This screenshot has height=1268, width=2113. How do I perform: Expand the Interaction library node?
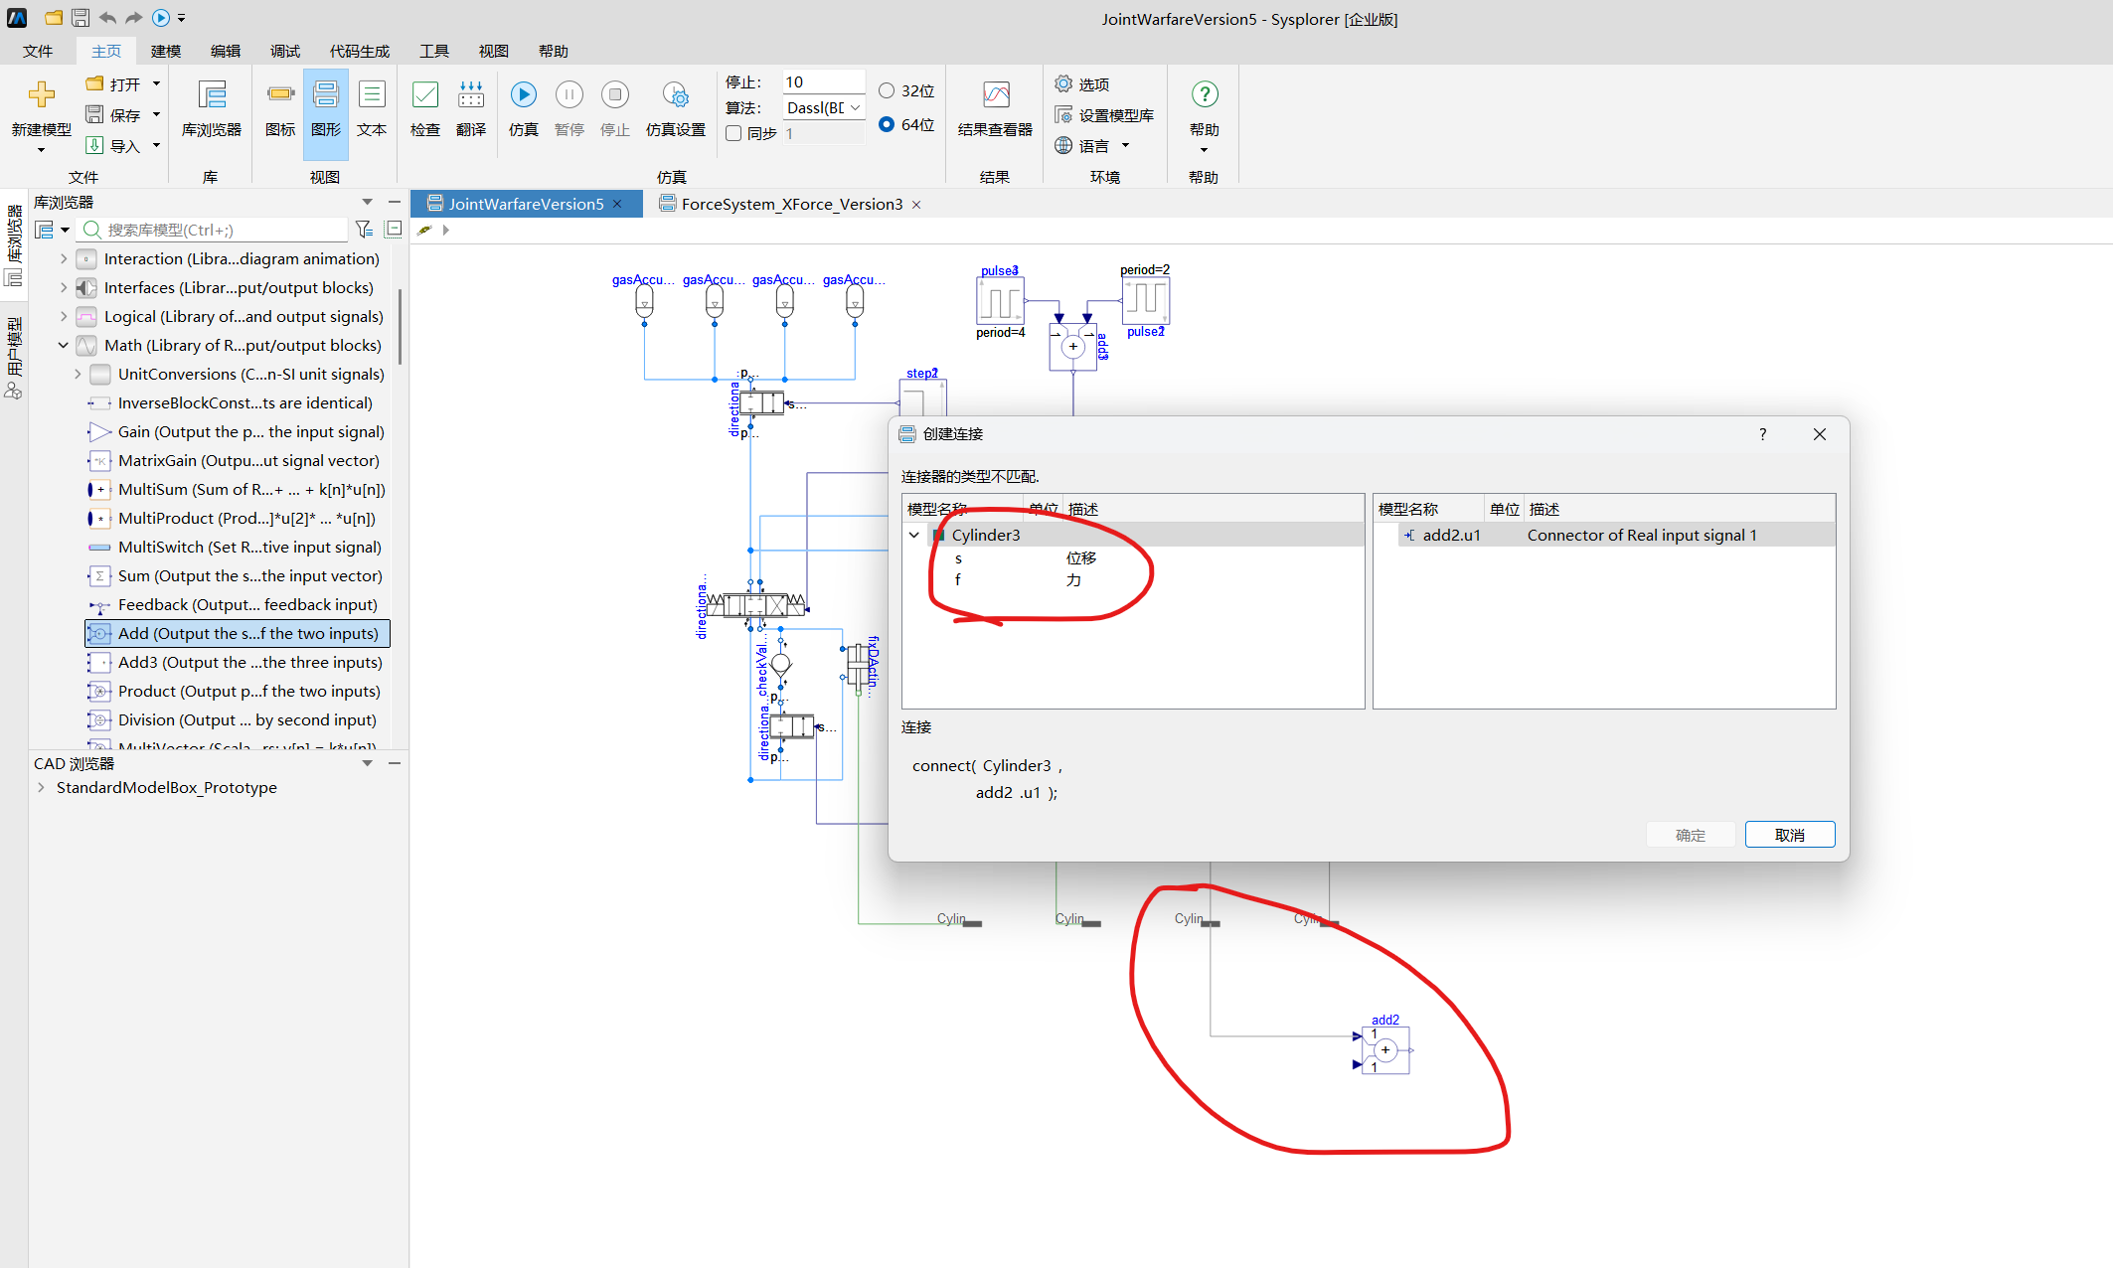click(64, 258)
